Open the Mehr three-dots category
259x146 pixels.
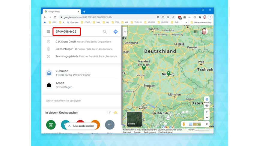110,125
